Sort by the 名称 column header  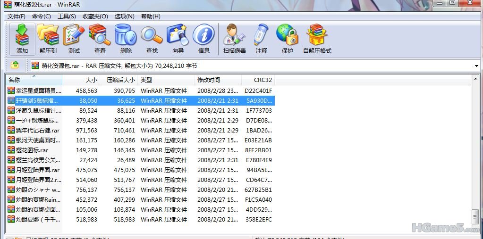(15, 80)
